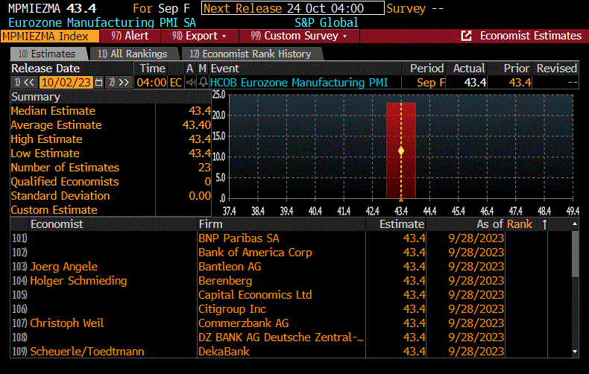Switch to All Rankings tab
Image resolution: width=589 pixels, height=374 pixels.
click(133, 54)
